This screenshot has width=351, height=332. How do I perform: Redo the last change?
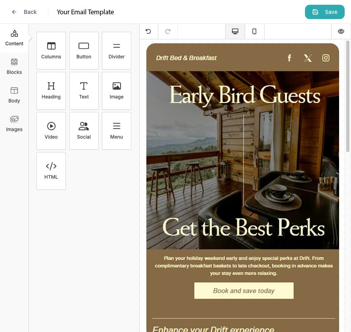tap(167, 31)
